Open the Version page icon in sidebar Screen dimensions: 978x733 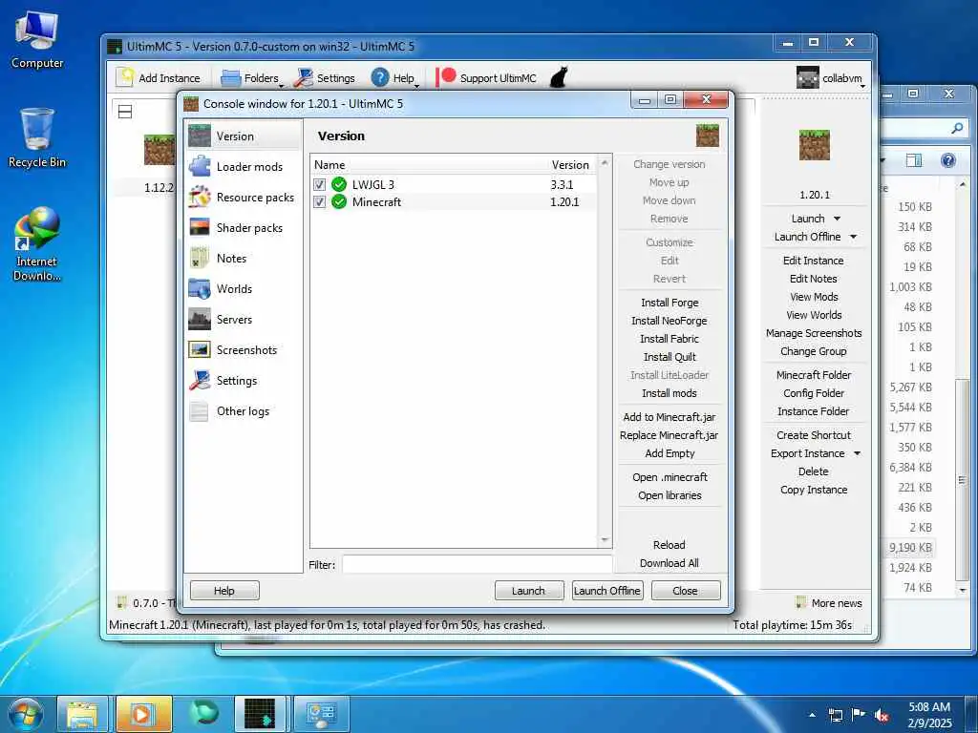point(200,136)
